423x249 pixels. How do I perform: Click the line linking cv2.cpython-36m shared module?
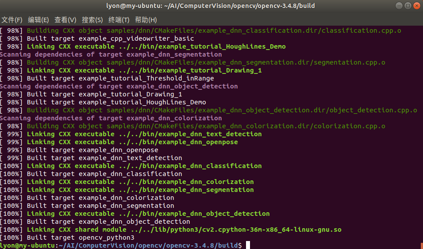[171, 230]
